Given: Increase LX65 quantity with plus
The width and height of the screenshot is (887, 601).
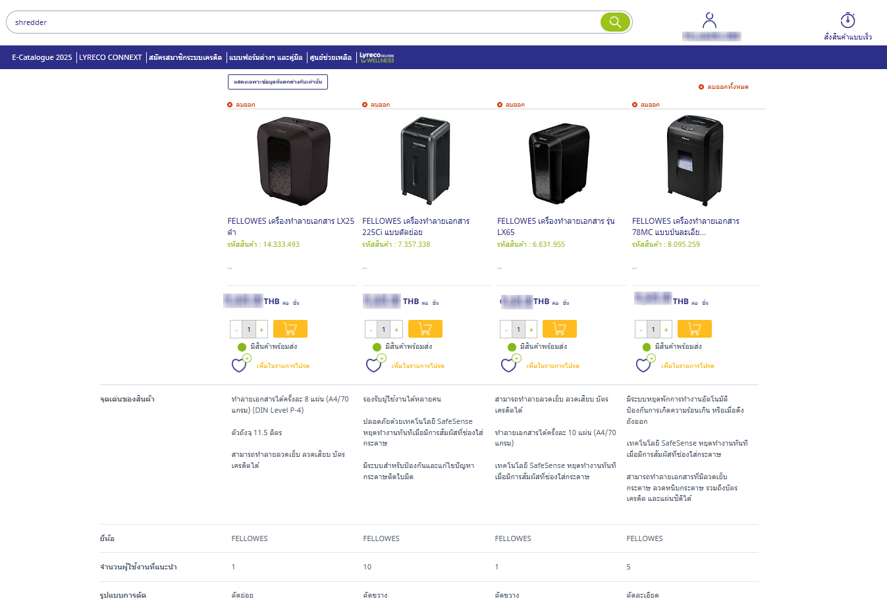Looking at the screenshot, I should 531,329.
